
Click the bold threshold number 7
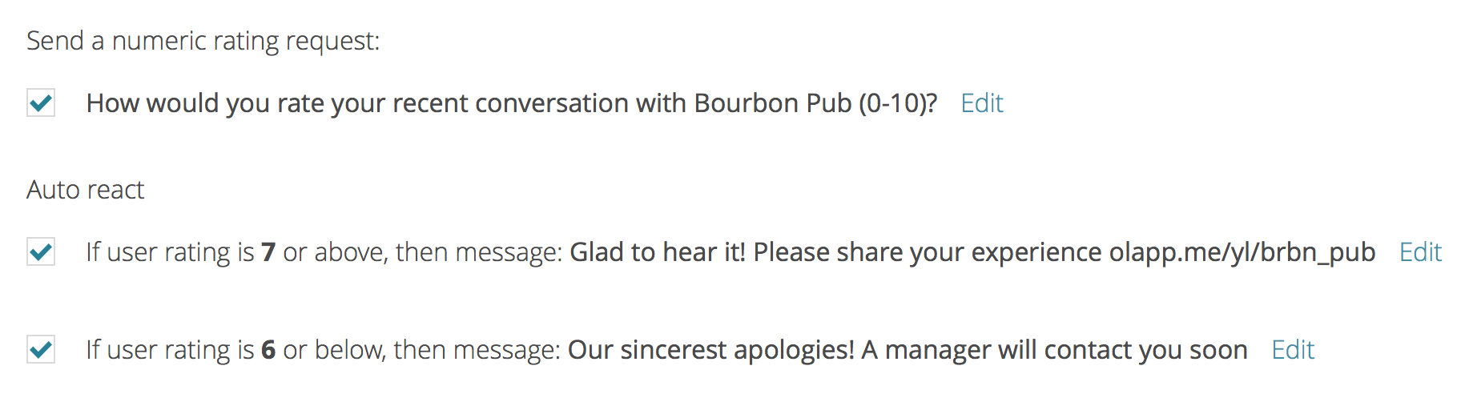tap(268, 253)
